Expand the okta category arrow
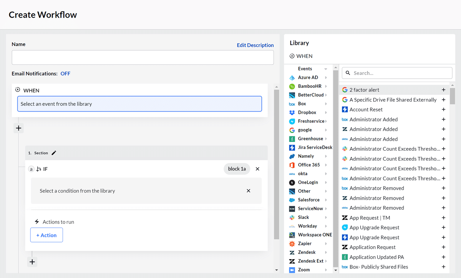 (326, 174)
